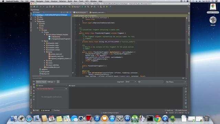The width and height of the screenshot is (220, 124).
Task: Toggle the Build Variants side panel
Action: (31, 91)
